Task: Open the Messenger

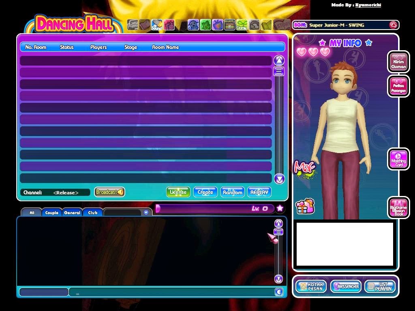Action: 346,286
